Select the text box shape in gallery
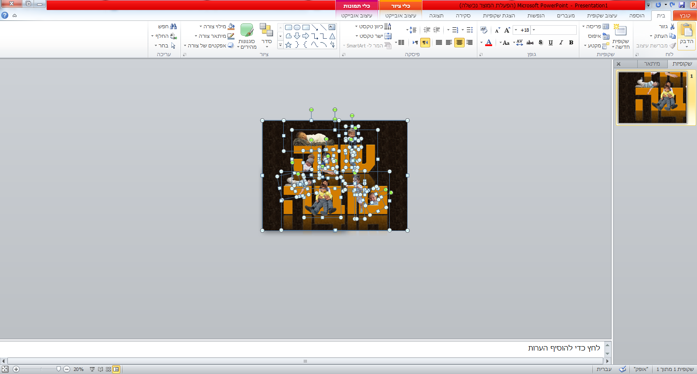 click(x=332, y=27)
